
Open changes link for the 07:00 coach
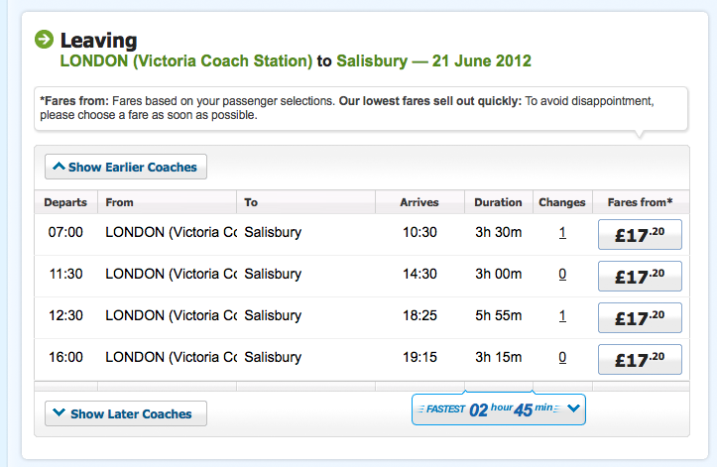click(562, 233)
